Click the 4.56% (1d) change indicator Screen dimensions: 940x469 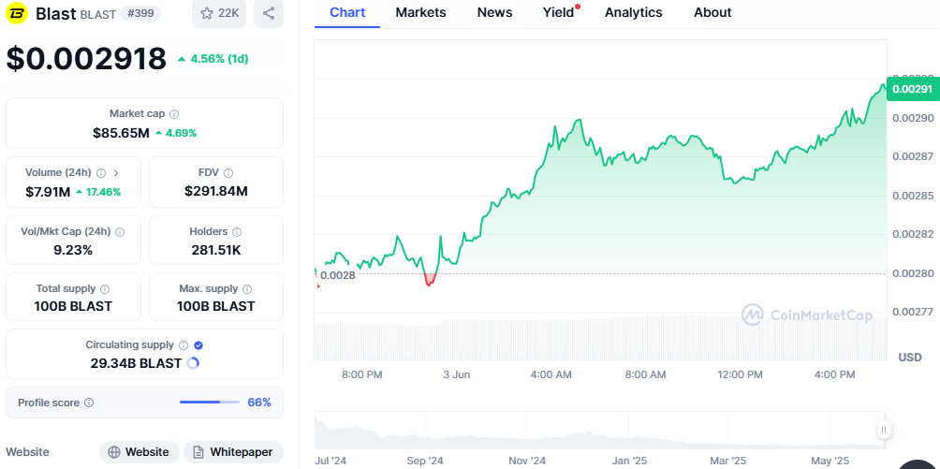[213, 59]
